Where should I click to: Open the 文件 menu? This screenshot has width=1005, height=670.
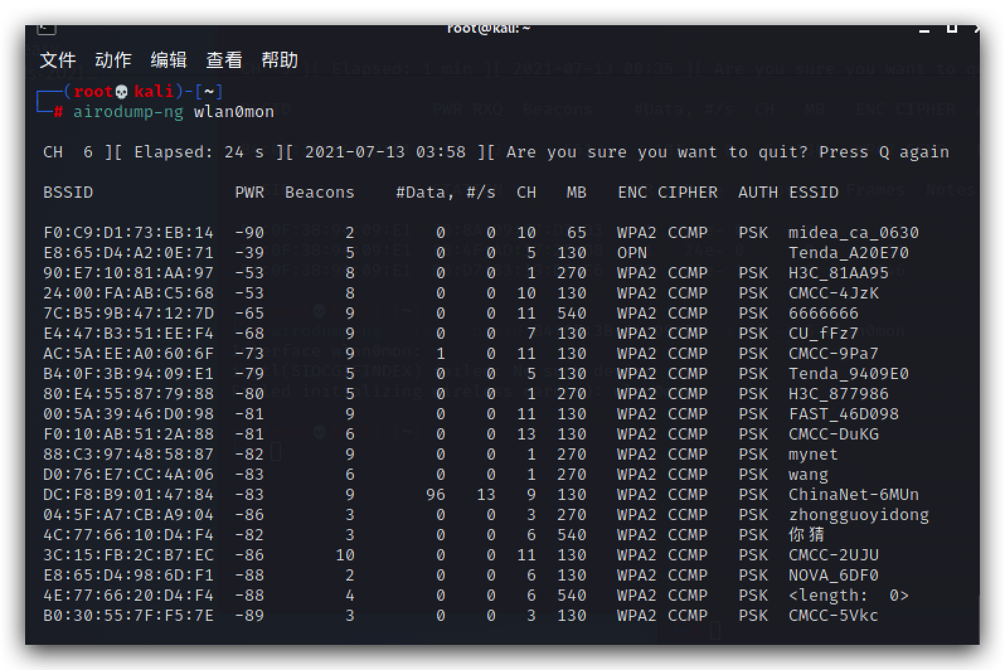[x=58, y=60]
